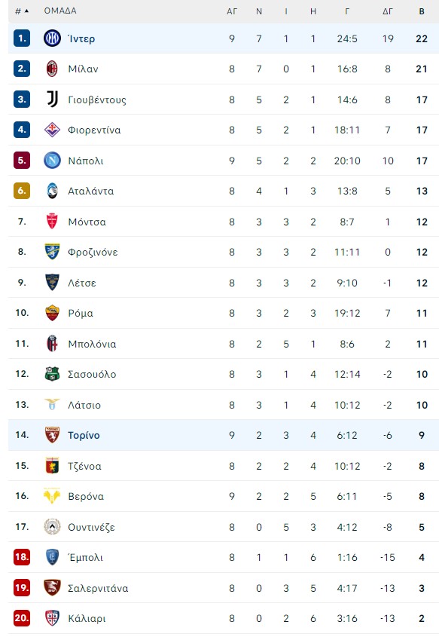Screen dimensions: 439x637
Task: Click the blue position 1 badge
Action: [22, 38]
